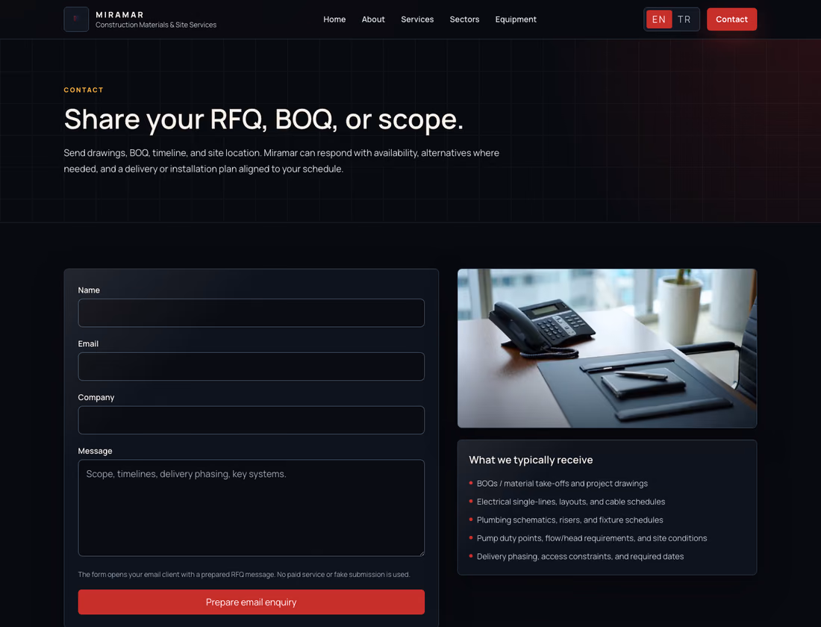Image resolution: width=821 pixels, height=627 pixels.
Task: Go to the About page
Action: click(x=372, y=19)
